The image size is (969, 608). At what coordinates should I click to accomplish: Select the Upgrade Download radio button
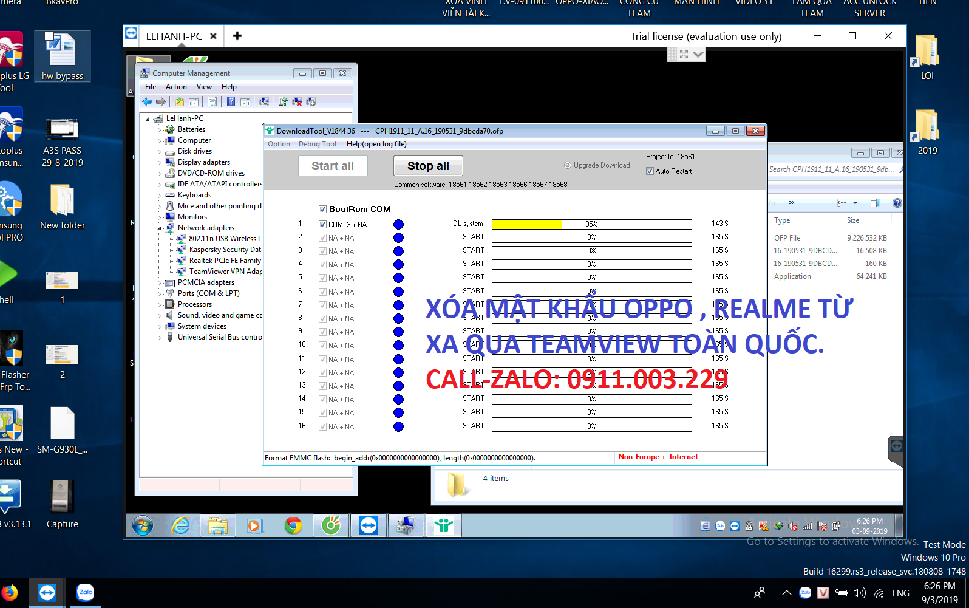click(568, 165)
